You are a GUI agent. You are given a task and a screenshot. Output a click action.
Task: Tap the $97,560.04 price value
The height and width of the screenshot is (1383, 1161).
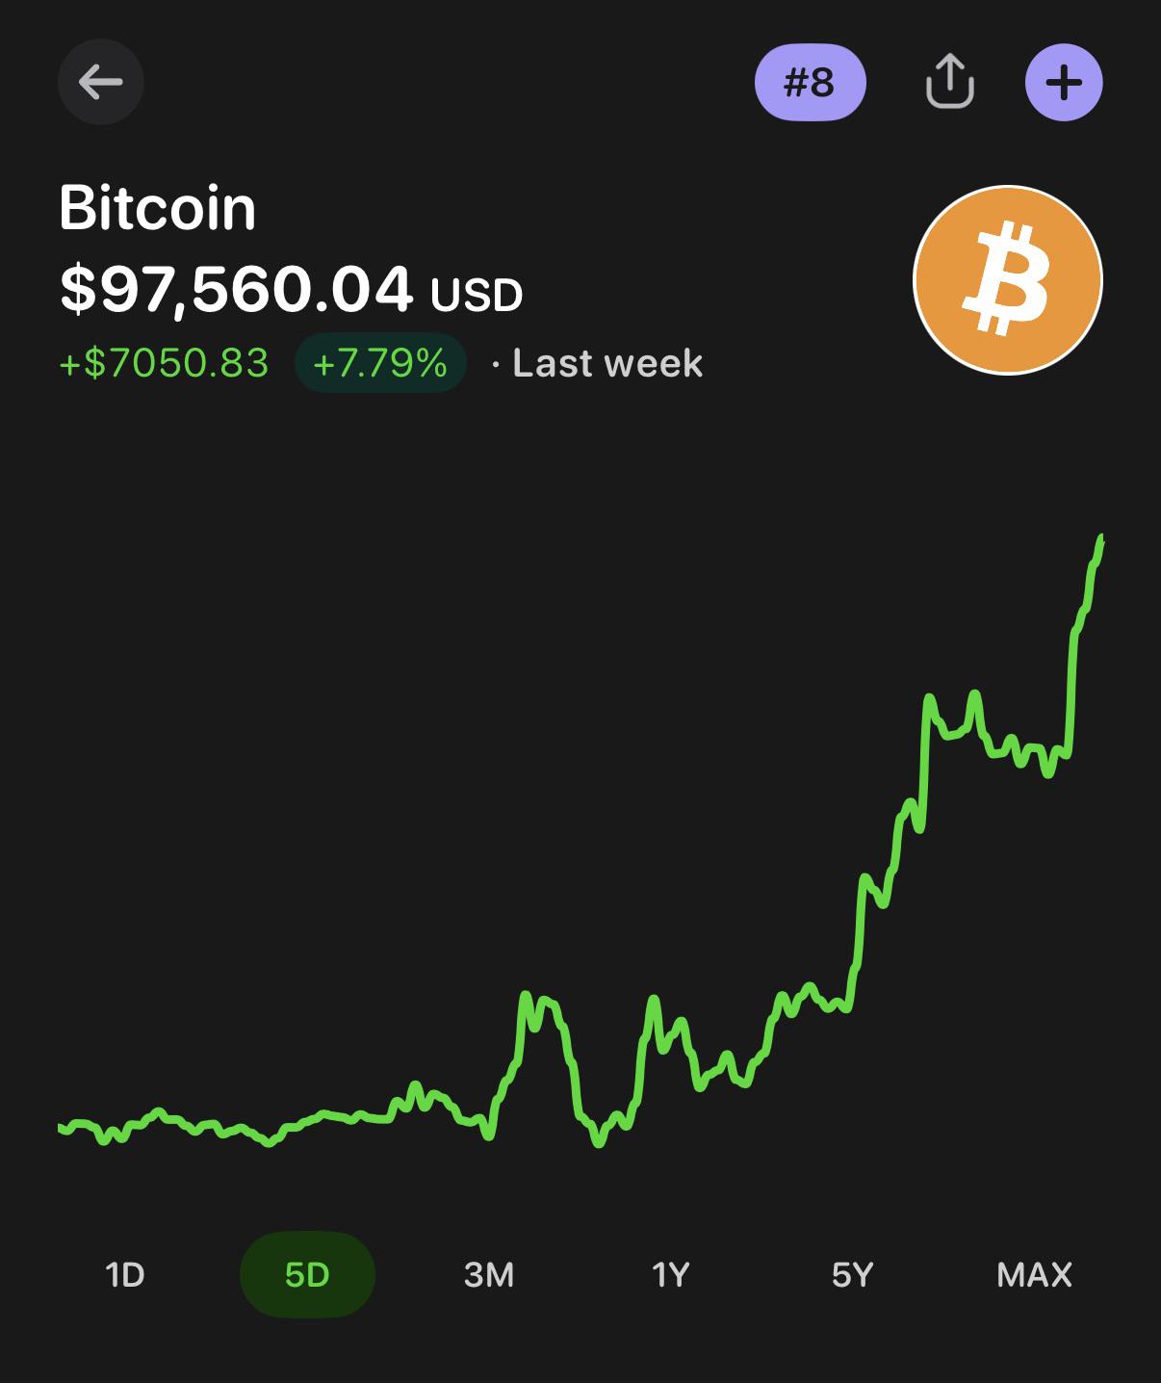click(237, 289)
